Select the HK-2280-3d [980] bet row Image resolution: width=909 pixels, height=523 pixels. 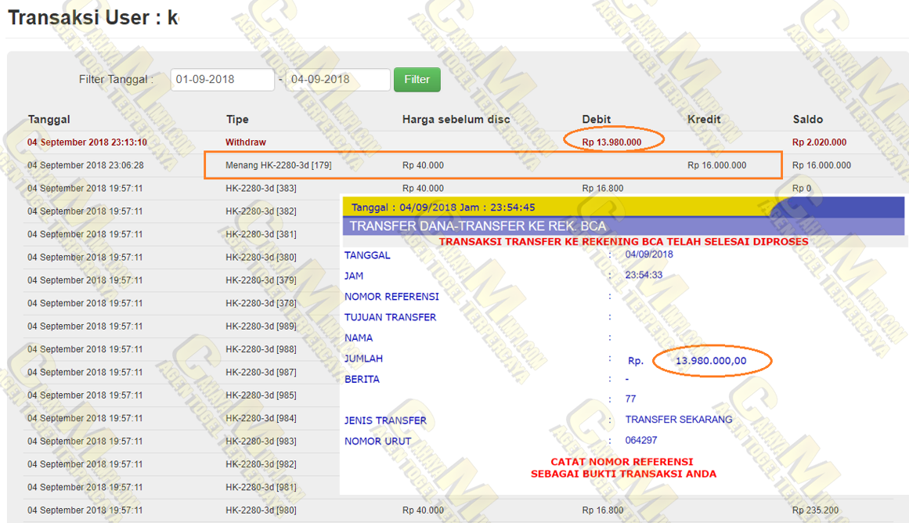click(x=261, y=510)
